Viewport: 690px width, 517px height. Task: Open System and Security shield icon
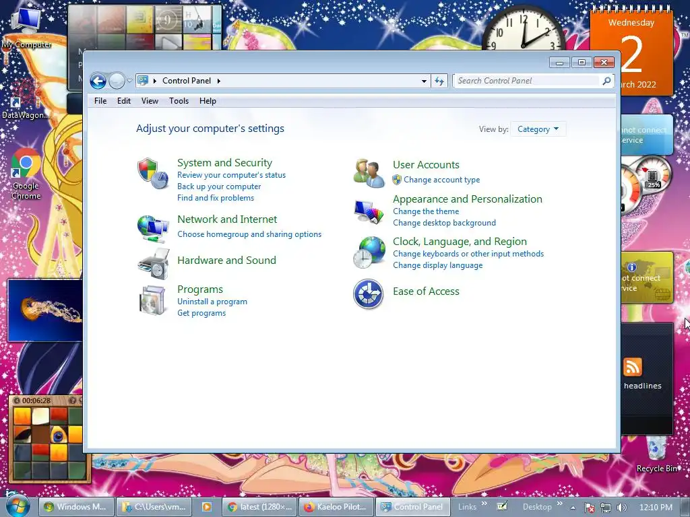pyautogui.click(x=153, y=174)
